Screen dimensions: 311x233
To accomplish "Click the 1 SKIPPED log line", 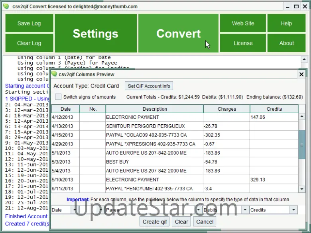I will [27, 99].
